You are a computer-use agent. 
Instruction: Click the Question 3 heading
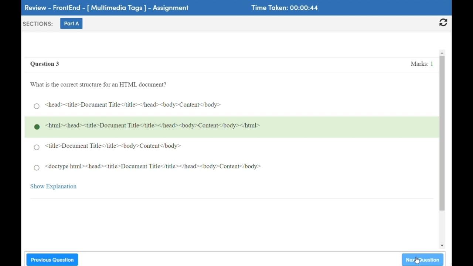pyautogui.click(x=45, y=64)
